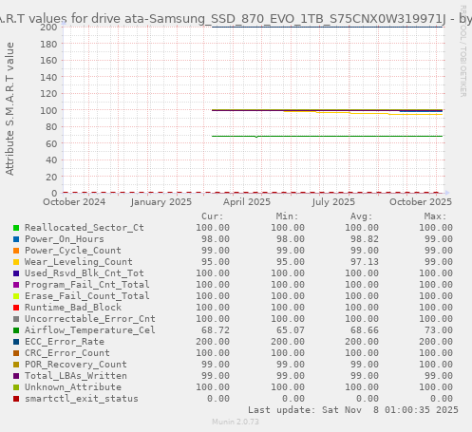Click the Unknown_Attribute olive swatch
The image size is (472, 432).
[x=16, y=387]
